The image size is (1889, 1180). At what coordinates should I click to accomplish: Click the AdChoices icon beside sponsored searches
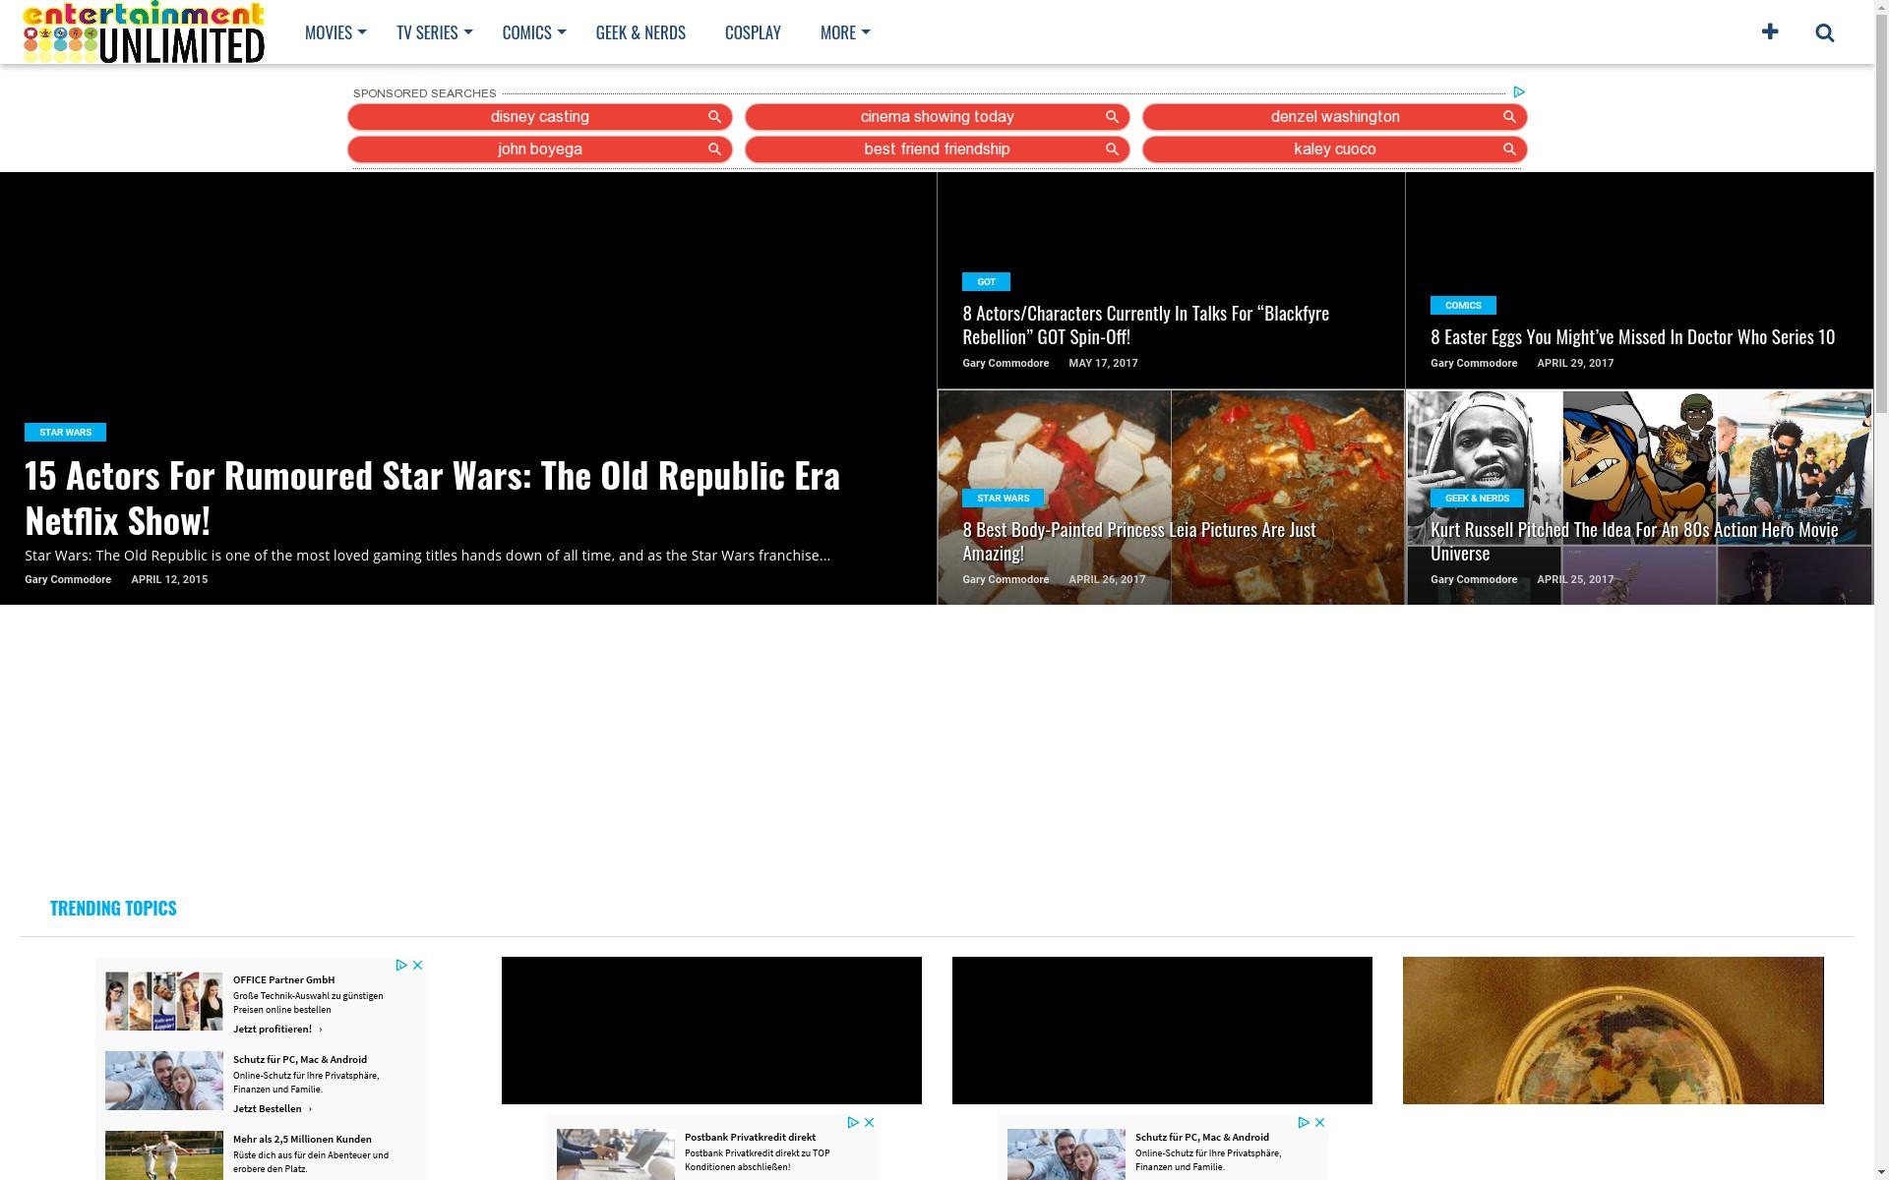tap(1518, 91)
